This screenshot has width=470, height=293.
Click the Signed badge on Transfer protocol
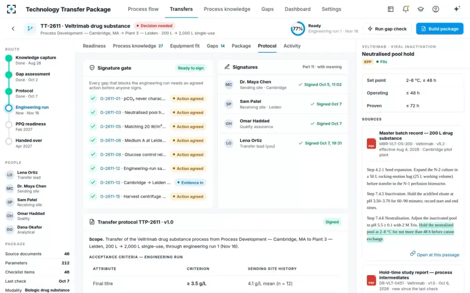coord(332,222)
